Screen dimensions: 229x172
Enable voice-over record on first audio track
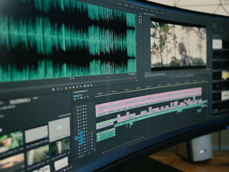point(92,133)
